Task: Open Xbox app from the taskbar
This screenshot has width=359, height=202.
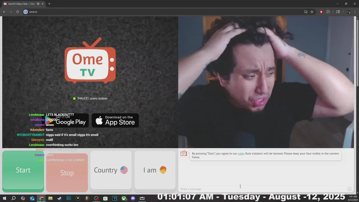Action: click(124, 198)
